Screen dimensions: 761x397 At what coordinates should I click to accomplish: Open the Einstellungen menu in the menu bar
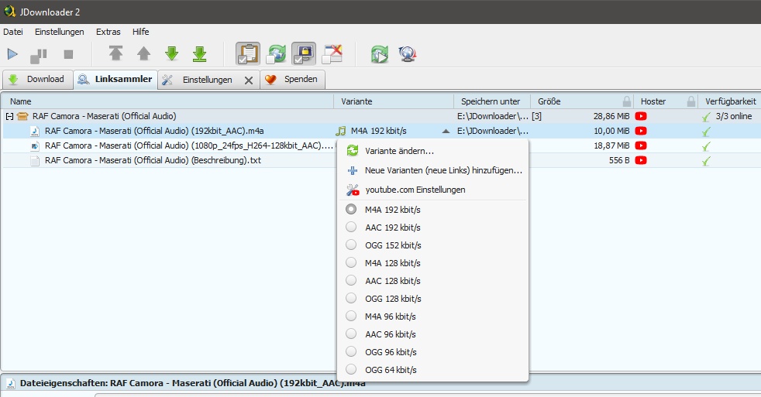[x=59, y=32]
